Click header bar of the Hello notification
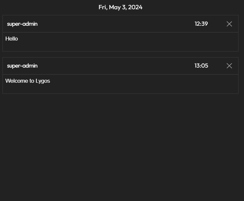Viewport: 244px width, 201px height. [x=115, y=24]
